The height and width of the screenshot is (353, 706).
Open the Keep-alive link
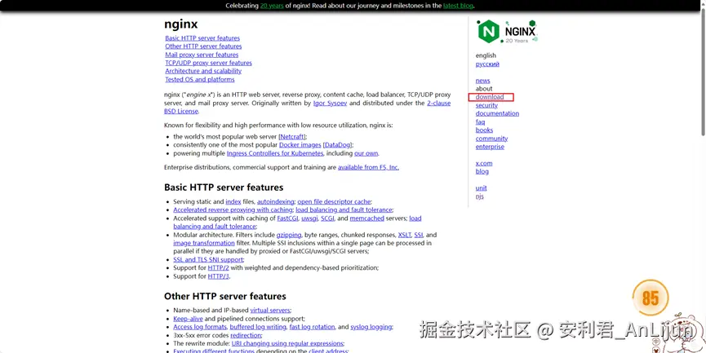coord(188,319)
